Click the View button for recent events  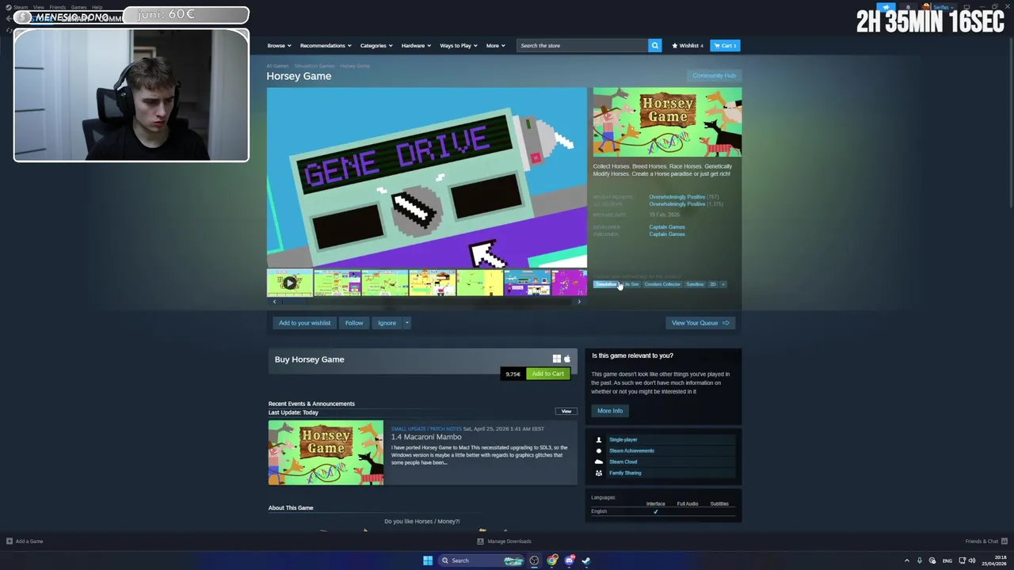566,412
